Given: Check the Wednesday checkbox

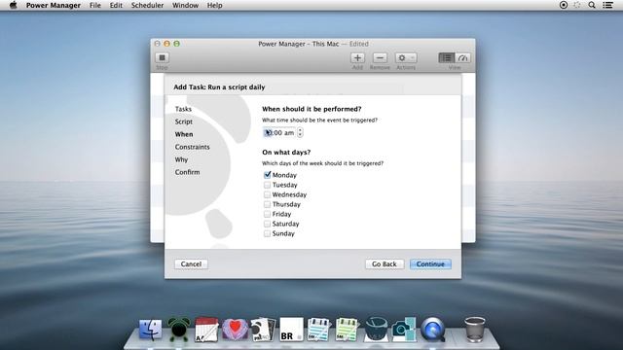Looking at the screenshot, I should (x=267, y=194).
